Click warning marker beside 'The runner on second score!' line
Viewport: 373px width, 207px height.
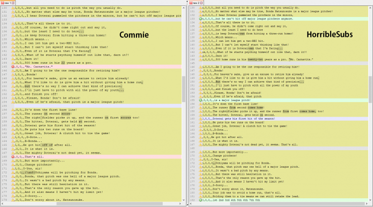[x=13, y=114]
